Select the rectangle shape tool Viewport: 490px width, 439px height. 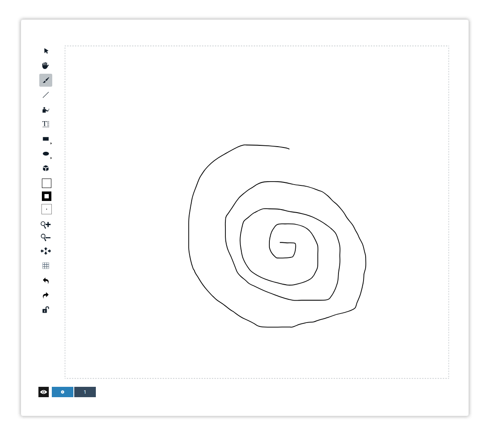(46, 139)
